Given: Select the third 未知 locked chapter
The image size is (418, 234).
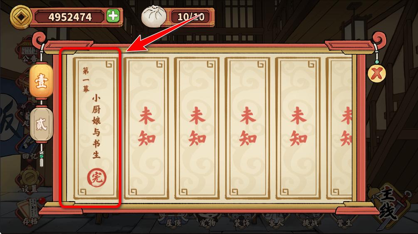Looking at the screenshot, I should (247, 128).
